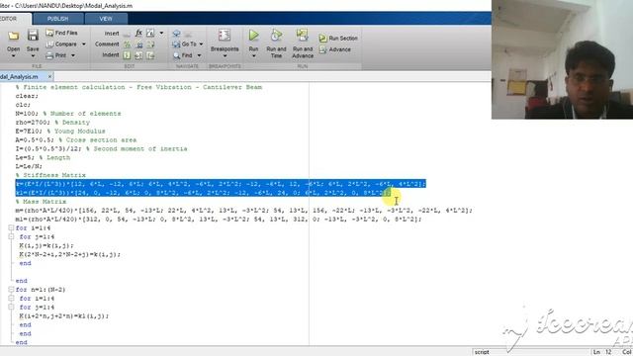Close the Modal_Analysis.m file tab

[49, 76]
